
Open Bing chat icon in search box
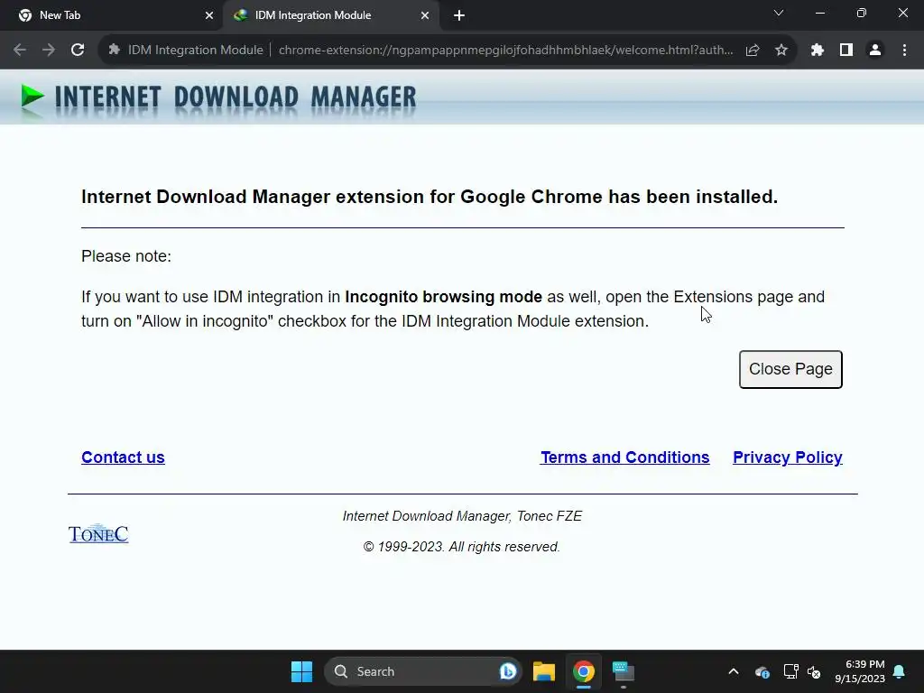[x=507, y=671]
